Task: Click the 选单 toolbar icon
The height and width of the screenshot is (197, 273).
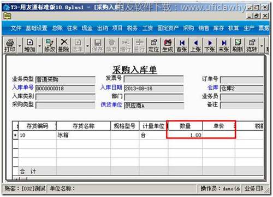Action: tap(78, 45)
